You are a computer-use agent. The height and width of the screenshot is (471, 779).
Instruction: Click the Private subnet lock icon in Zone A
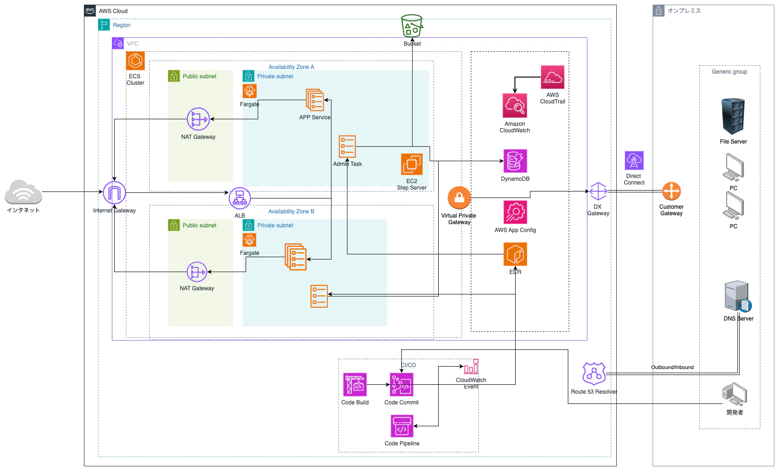click(x=248, y=76)
